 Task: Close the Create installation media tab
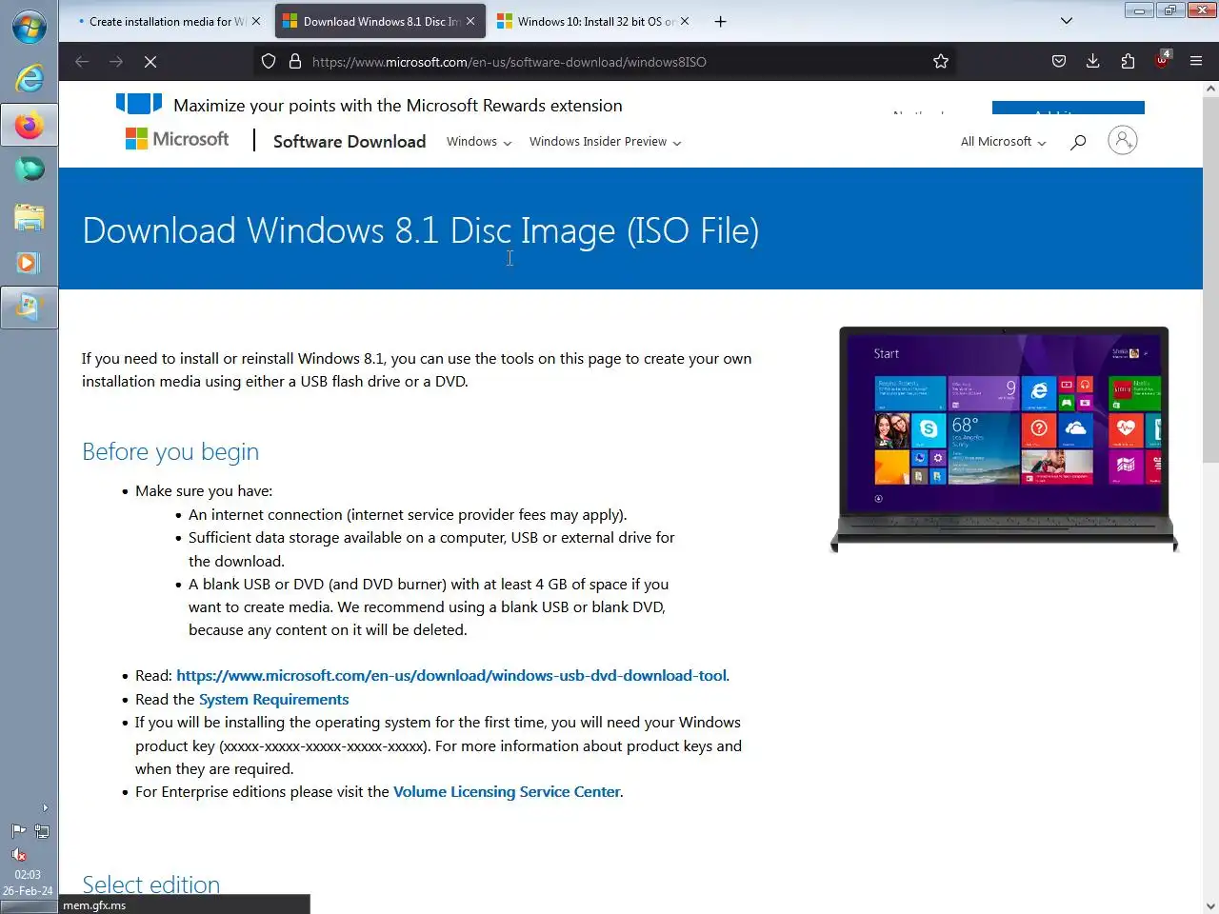pos(255,21)
